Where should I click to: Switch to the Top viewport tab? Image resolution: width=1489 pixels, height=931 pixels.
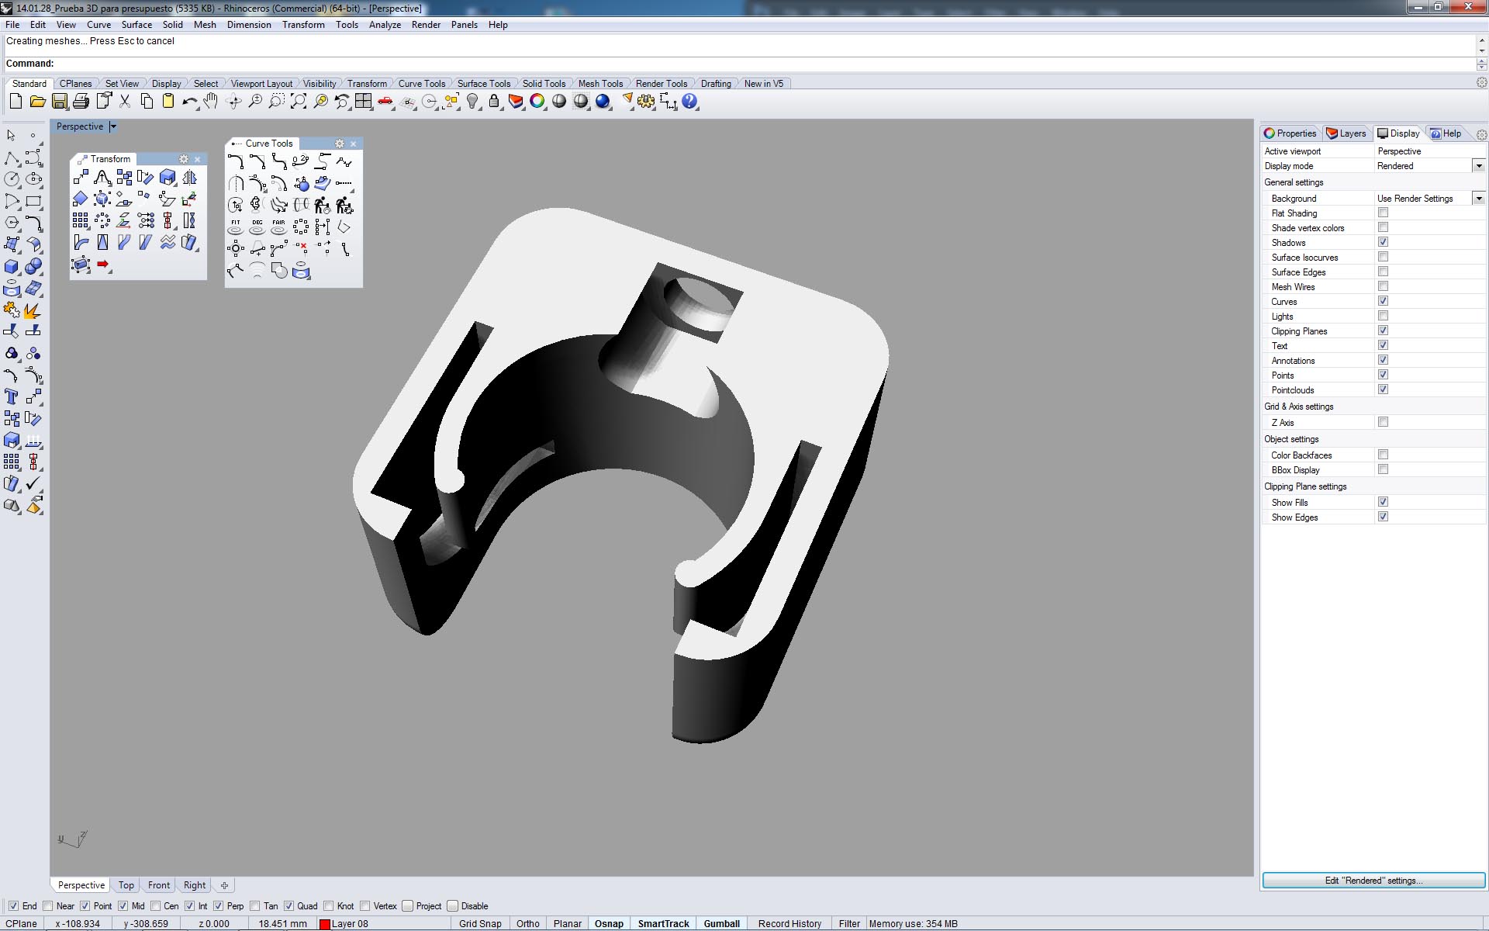(126, 885)
